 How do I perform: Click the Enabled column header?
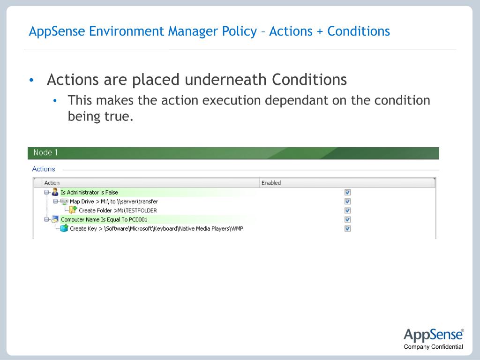pyautogui.click(x=347, y=183)
